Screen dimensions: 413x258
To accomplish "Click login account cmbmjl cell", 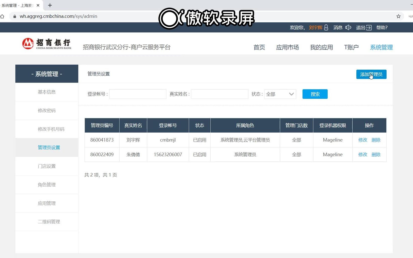I will (x=168, y=140).
